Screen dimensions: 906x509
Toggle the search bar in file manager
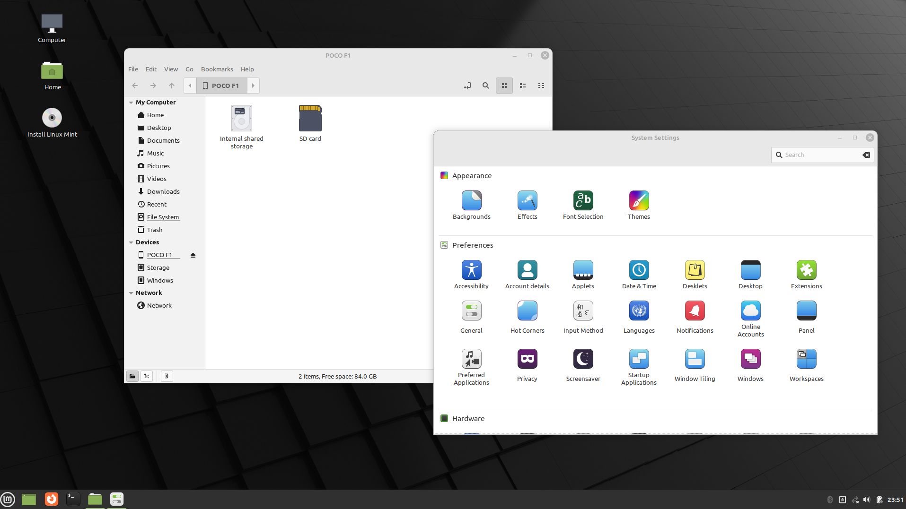point(485,86)
